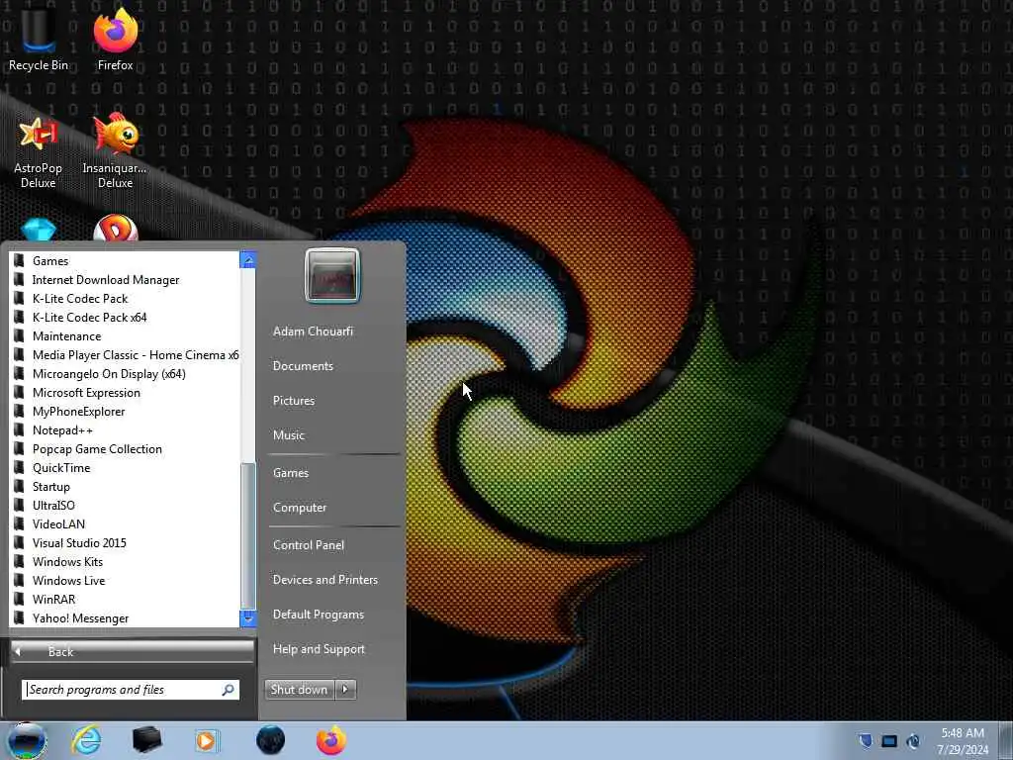Open Adam Chouarfi user folder
Viewport: 1013px width, 760px height.
click(x=314, y=331)
